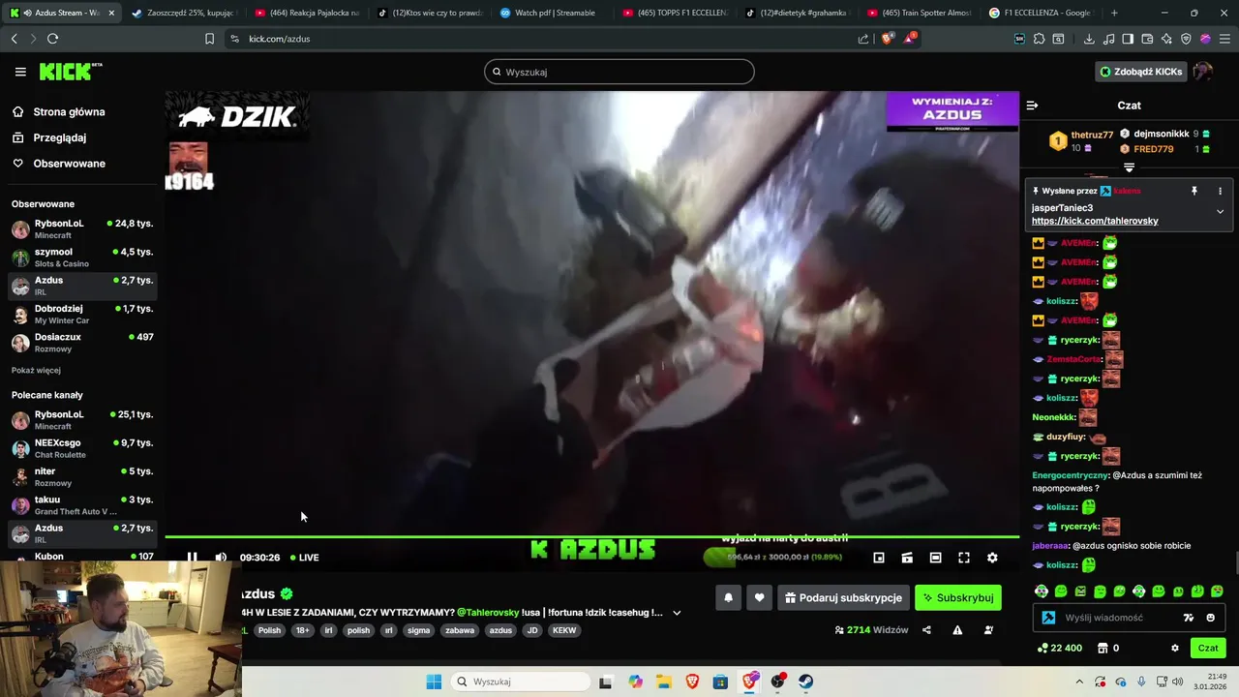Mute the stream volume
1239x697 pixels.
point(221,558)
